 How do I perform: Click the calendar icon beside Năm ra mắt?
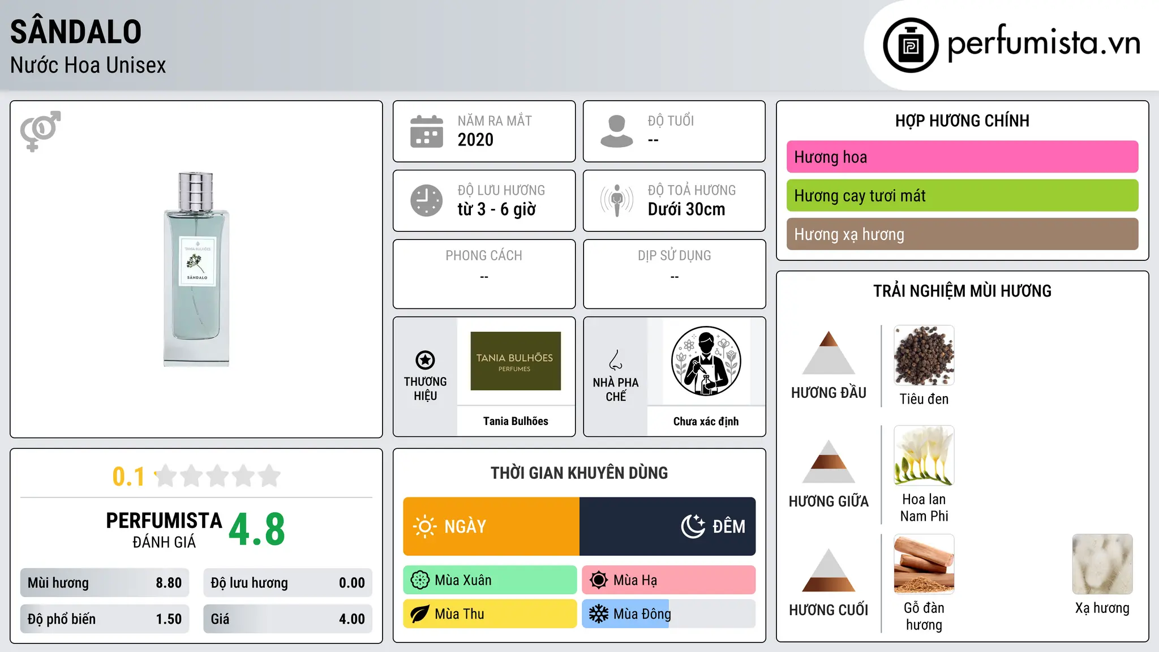427,131
